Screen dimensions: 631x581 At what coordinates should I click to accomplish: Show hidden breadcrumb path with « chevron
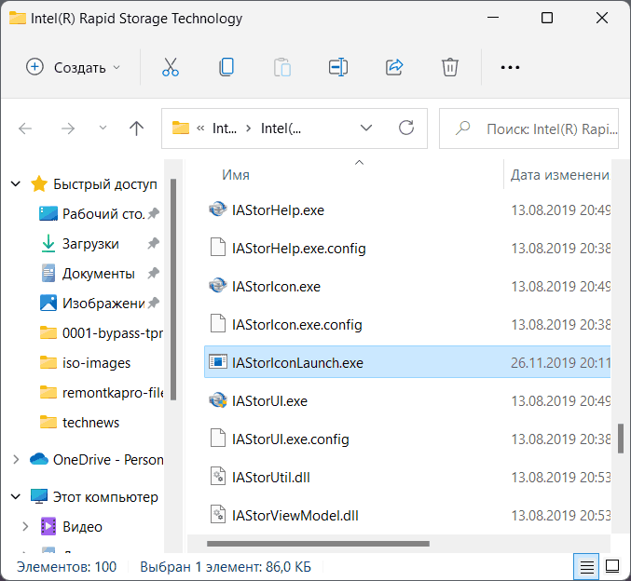click(x=200, y=128)
